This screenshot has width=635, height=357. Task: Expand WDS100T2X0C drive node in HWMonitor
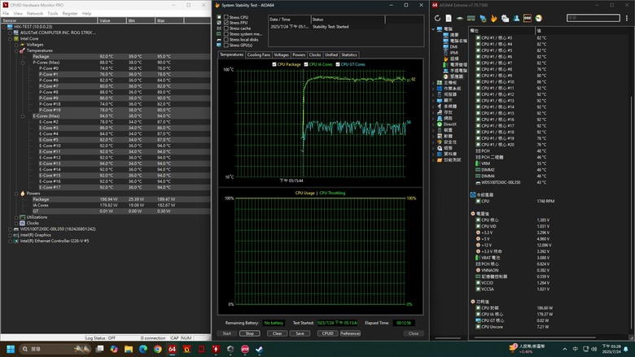(x=10, y=229)
